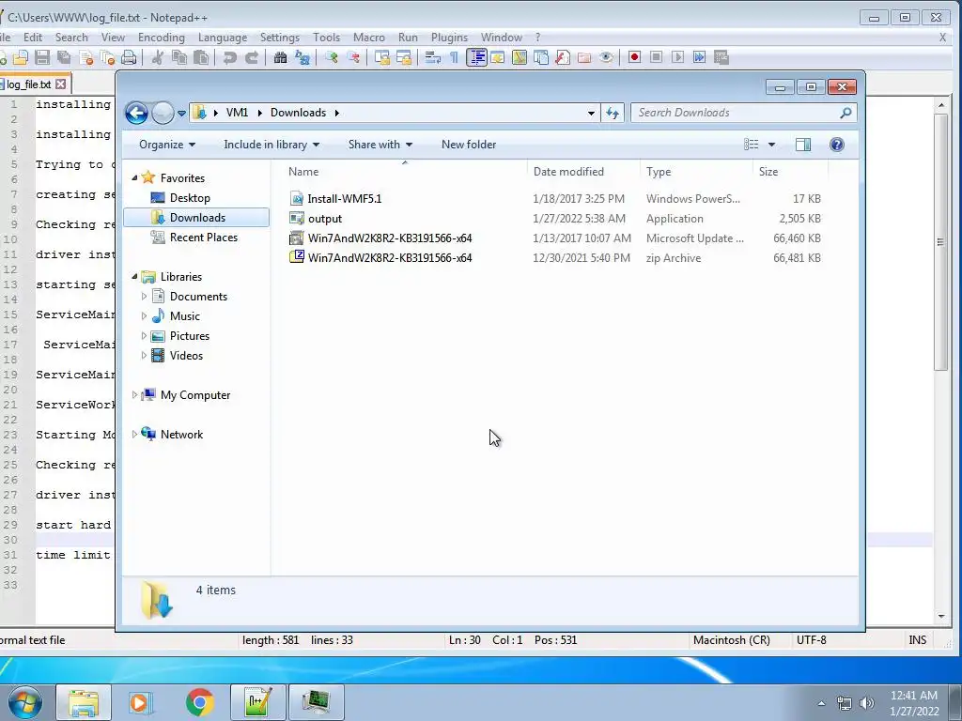Open the Encoding menu
The width and height of the screenshot is (962, 721).
tap(162, 38)
